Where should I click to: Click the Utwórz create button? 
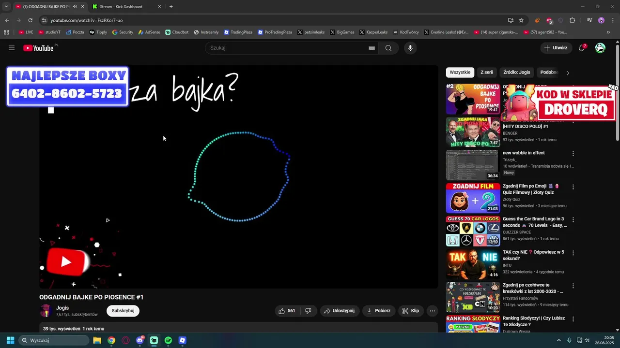(x=556, y=48)
